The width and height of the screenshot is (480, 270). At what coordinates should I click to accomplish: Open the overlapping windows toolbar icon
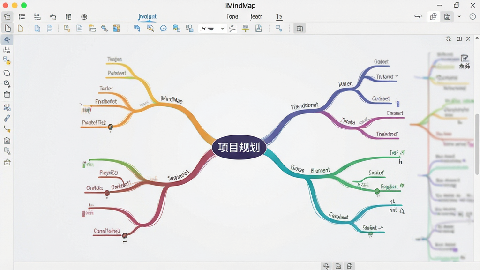click(x=189, y=29)
